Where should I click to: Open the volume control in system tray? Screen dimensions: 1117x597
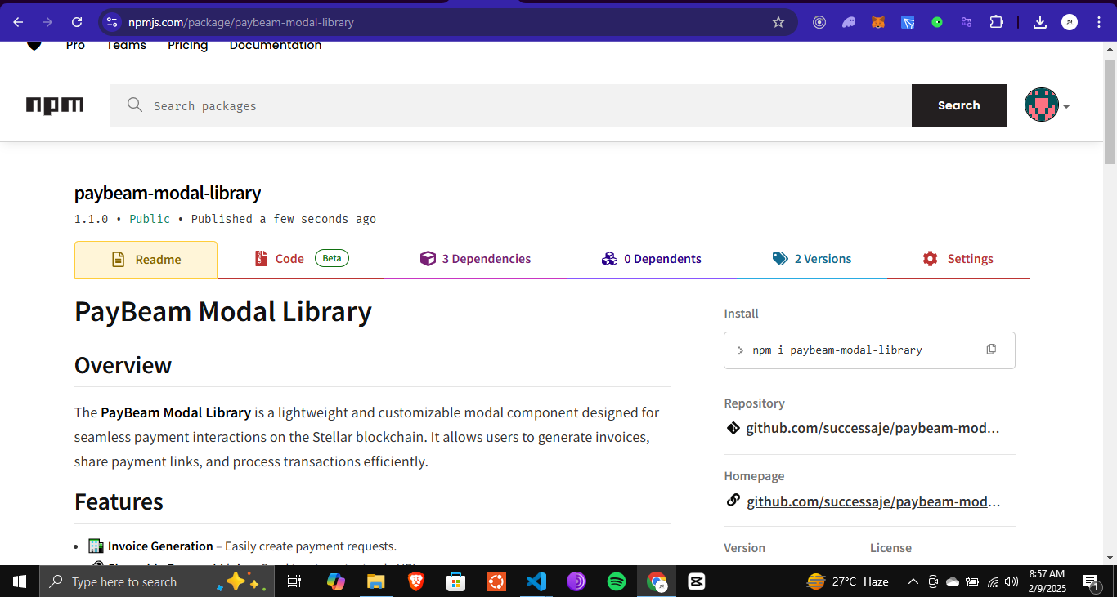(x=1012, y=581)
